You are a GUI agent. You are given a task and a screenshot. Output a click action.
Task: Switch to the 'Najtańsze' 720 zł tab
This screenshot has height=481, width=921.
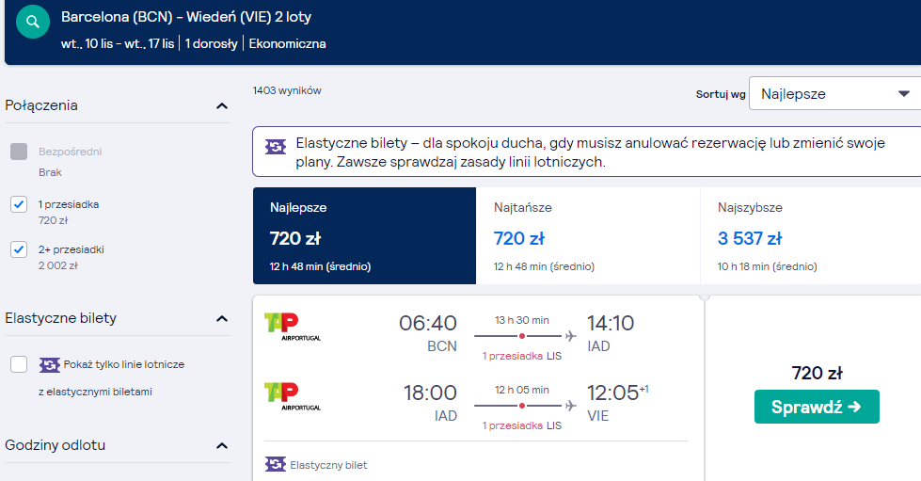point(588,236)
